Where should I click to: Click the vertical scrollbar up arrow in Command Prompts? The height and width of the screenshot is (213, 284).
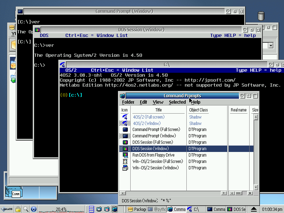256,117
